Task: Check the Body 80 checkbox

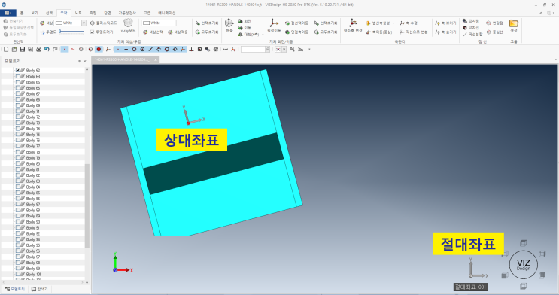Action: tap(18, 163)
